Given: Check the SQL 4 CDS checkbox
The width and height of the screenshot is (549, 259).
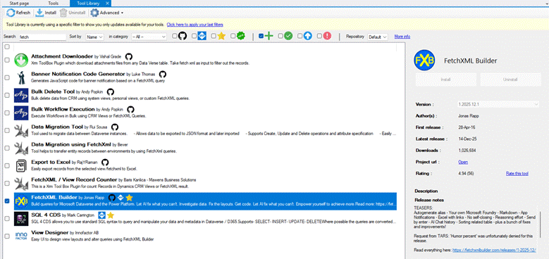Looking at the screenshot, I should (x=7, y=218).
